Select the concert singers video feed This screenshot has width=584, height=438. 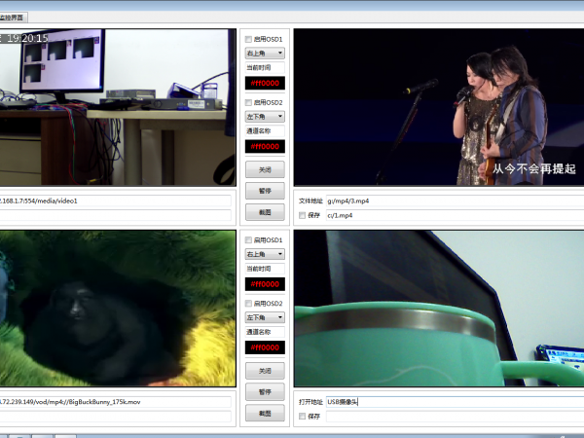point(438,107)
